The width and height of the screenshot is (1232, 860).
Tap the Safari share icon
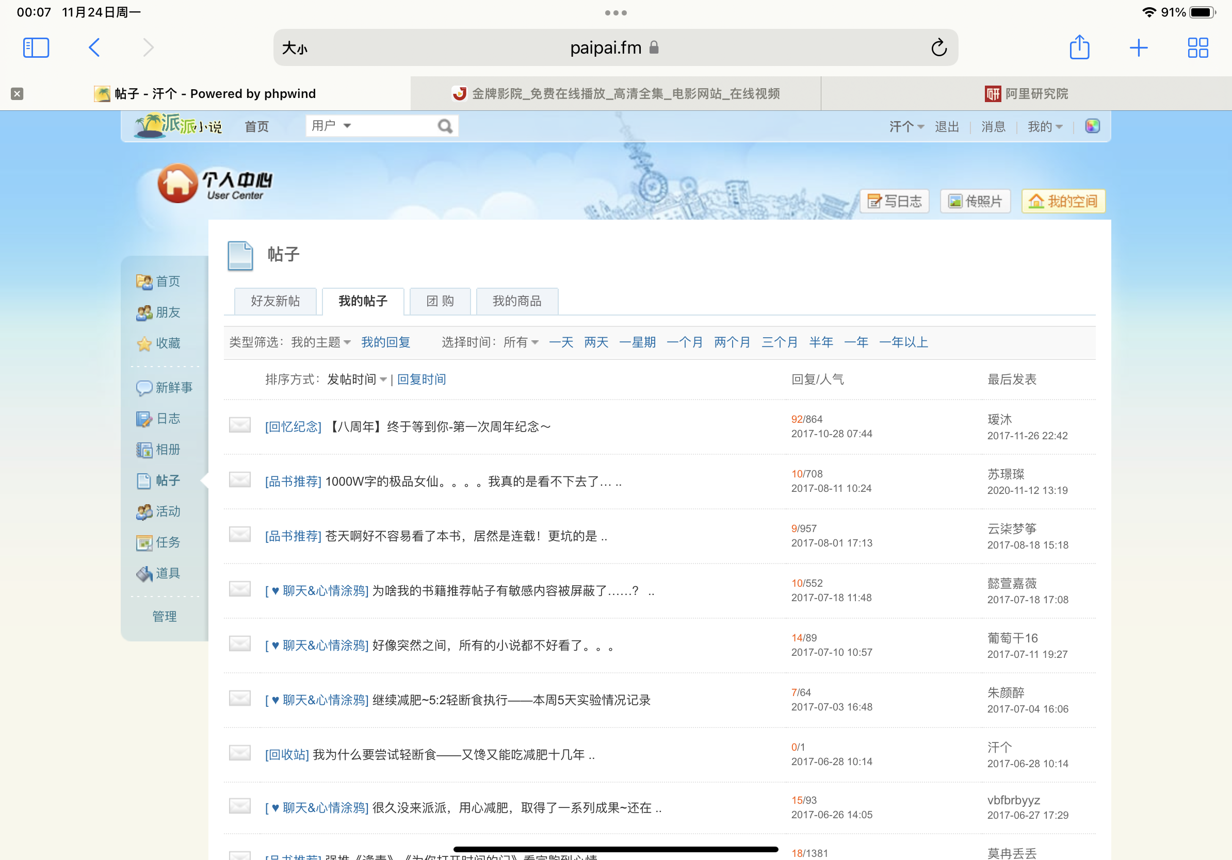click(1079, 47)
